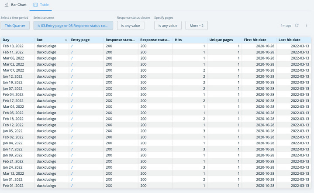Open the Select columns filter dropdown
Image resolution: width=314 pixels, height=193 pixels.
click(73, 26)
